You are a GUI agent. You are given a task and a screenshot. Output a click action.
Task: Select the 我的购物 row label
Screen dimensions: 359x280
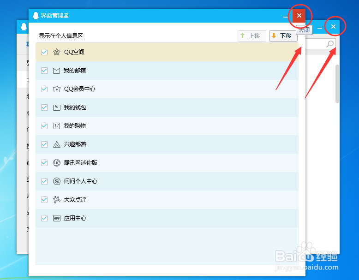click(x=75, y=125)
